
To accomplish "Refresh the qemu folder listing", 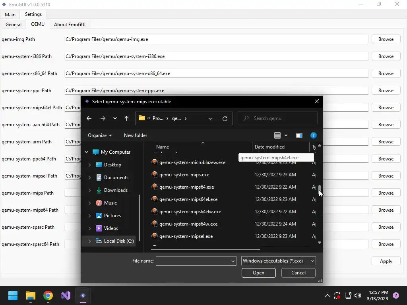I will tap(225, 118).
